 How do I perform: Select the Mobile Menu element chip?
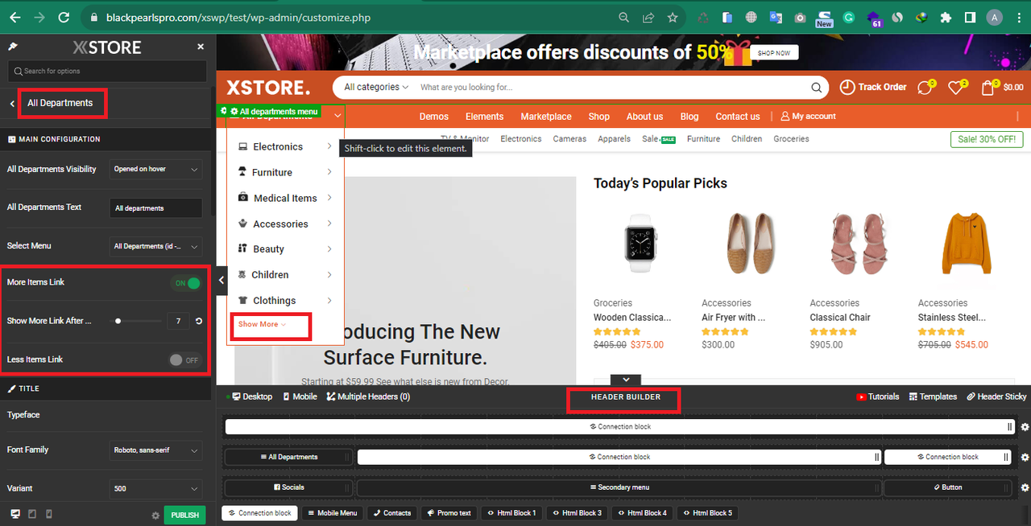click(333, 513)
